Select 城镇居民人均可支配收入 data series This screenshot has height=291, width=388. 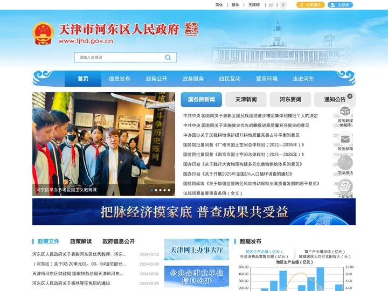[324, 257]
